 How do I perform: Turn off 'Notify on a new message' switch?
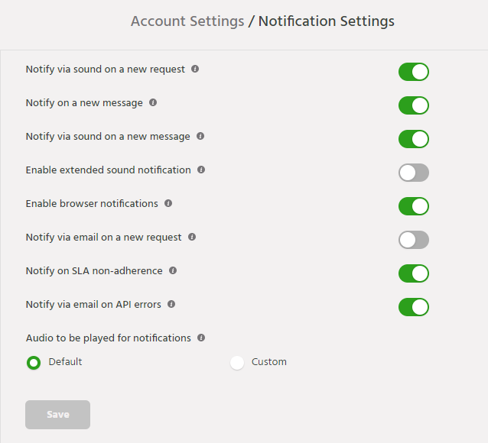pos(413,105)
